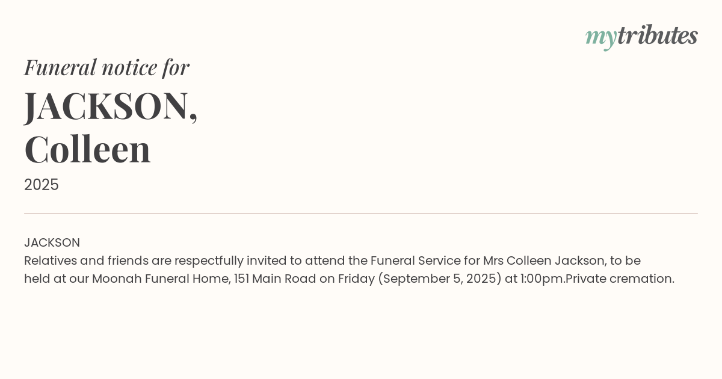This screenshot has height=379, width=722.
Task: Click the year "2025" below the name
Action: (x=42, y=185)
